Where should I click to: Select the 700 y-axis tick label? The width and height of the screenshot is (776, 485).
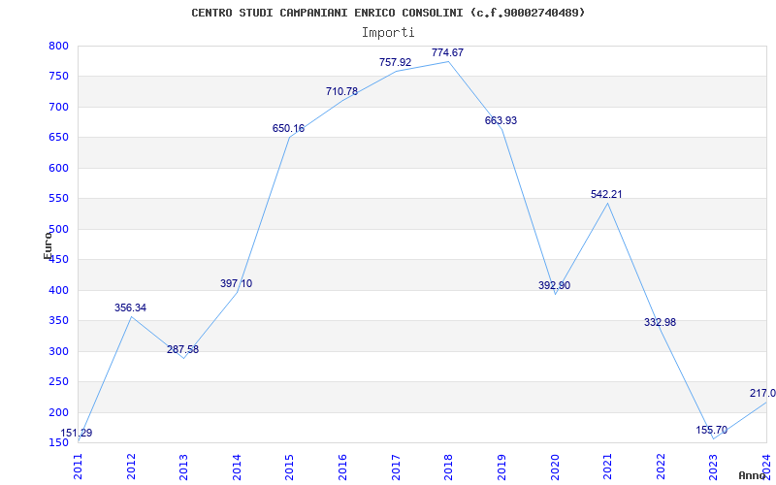click(58, 107)
